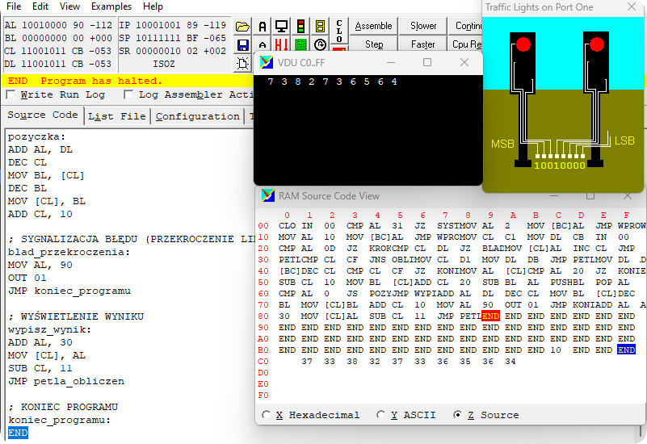The height and width of the screenshot is (444, 647).
Task: Click the save floppy disk icon
Action: coord(243,44)
